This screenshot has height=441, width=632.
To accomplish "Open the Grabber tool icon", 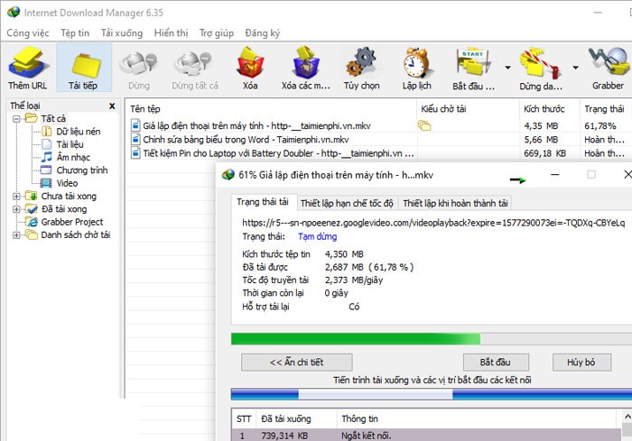I will click(x=609, y=68).
